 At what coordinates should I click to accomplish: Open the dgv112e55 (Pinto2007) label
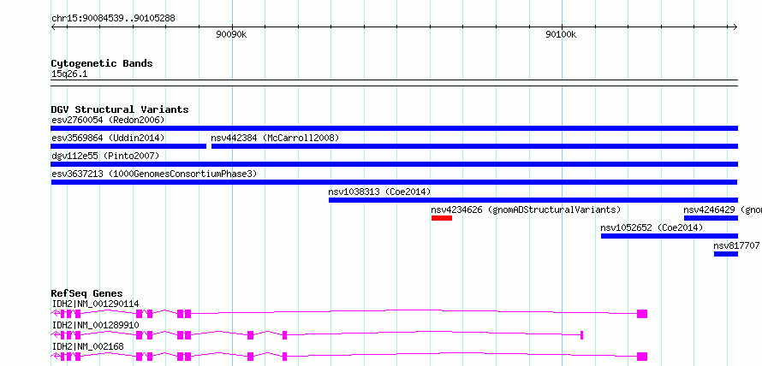pos(105,156)
